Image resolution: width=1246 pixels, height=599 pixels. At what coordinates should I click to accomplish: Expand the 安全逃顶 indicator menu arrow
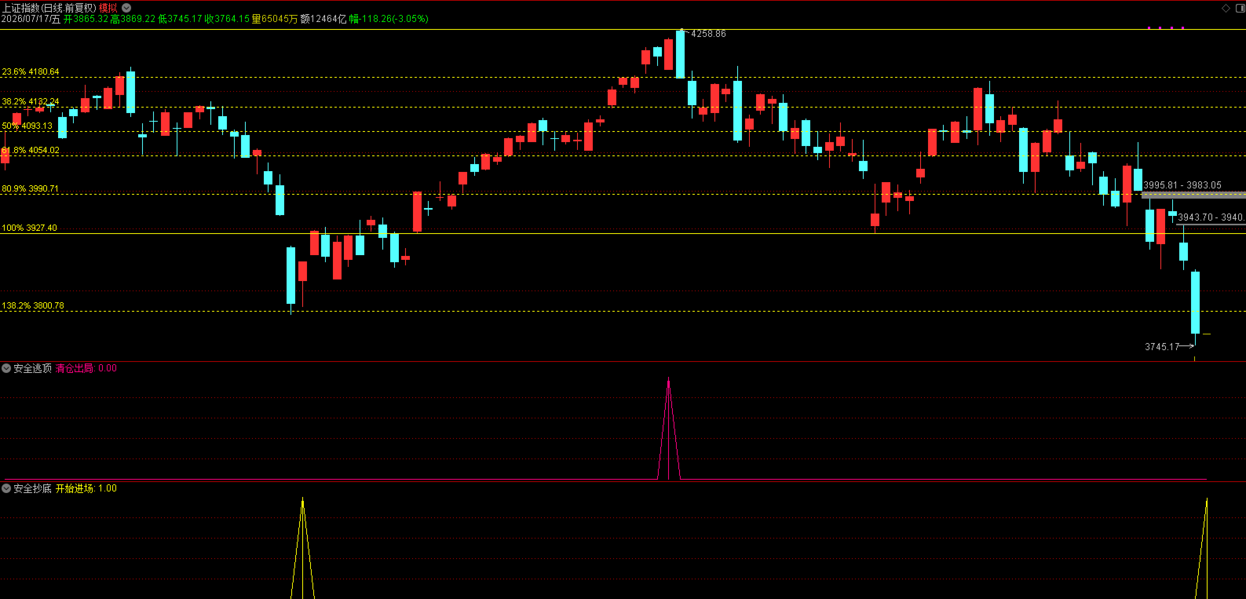tap(6, 368)
